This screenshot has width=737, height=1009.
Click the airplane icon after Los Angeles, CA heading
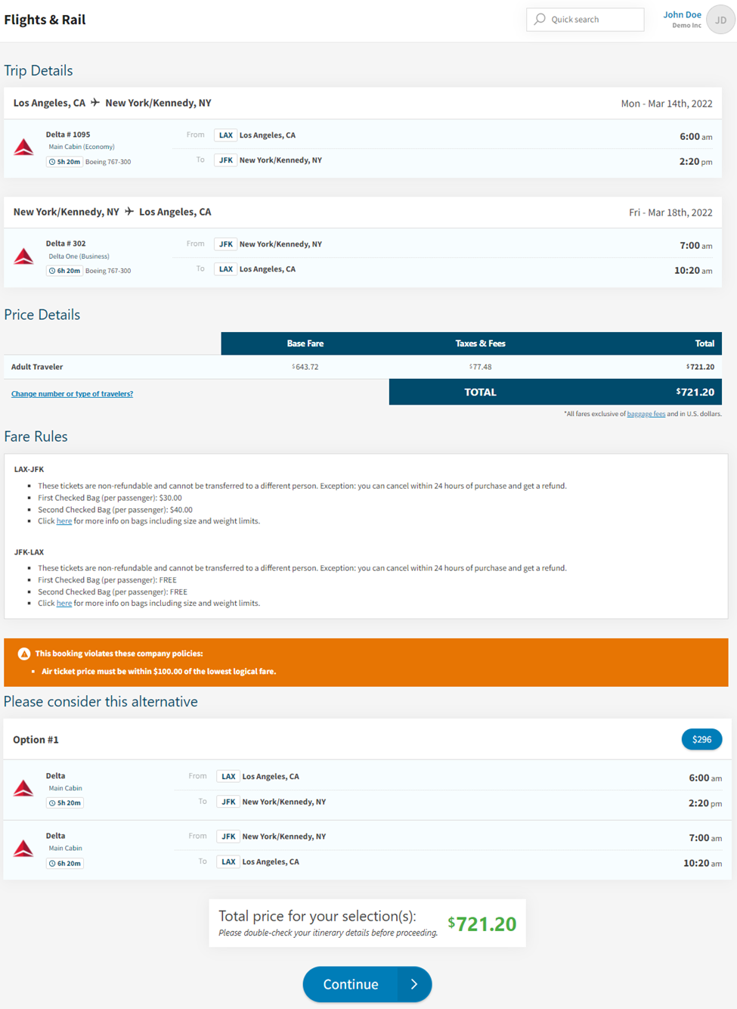[95, 103]
